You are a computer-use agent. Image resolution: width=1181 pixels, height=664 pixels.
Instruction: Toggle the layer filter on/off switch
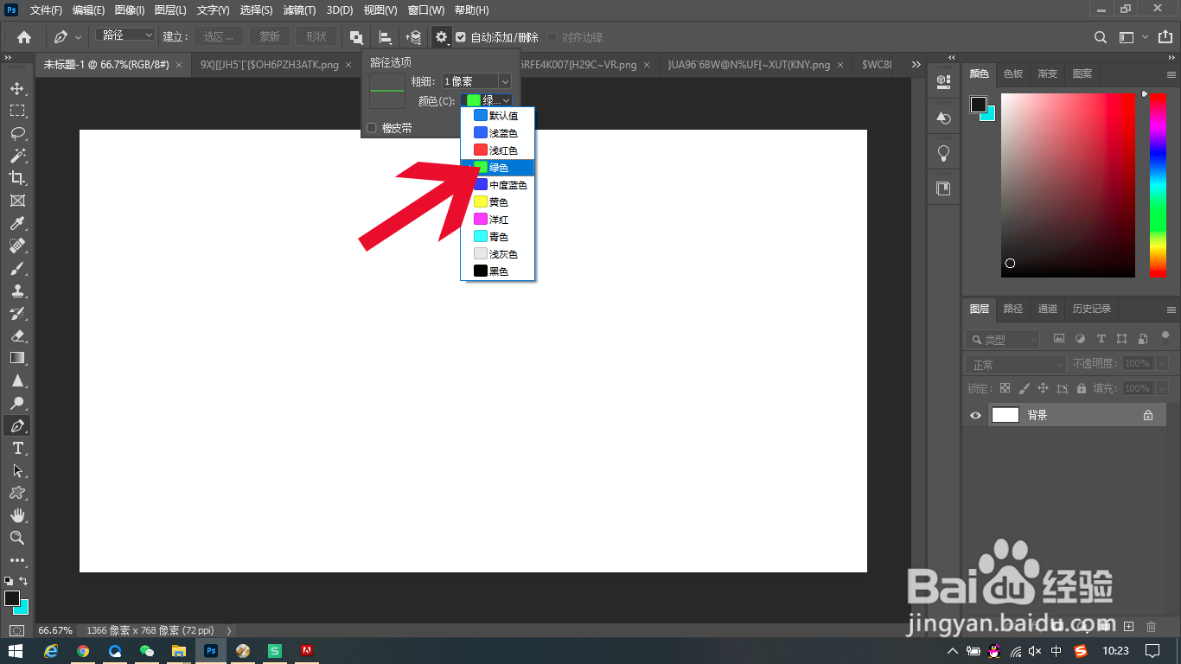tap(1165, 337)
